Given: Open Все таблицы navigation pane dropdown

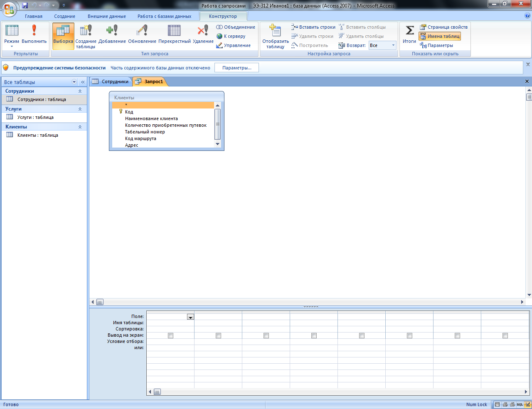Looking at the screenshot, I should point(74,82).
